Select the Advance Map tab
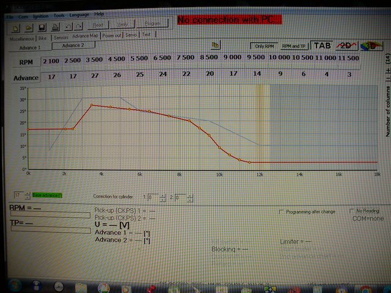Image resolution: width=391 pixels, height=293 pixels. (85, 36)
